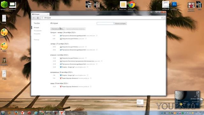Open 1 October Загрузить Java для Windows entry
204x115 pixels.
70,58
